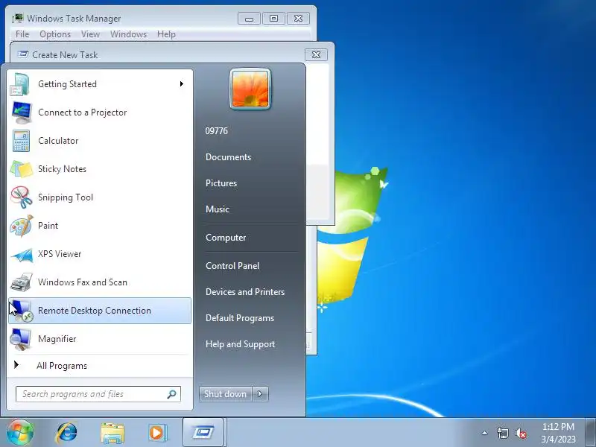
Task: Launch Windows Media Player from the taskbar
Action: coord(157,433)
